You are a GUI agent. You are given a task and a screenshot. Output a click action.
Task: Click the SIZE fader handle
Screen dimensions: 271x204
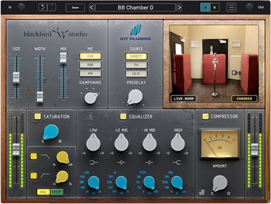coord(16,77)
